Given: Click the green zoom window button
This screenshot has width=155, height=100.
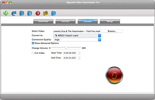Looking at the screenshot, I should coord(11,3).
